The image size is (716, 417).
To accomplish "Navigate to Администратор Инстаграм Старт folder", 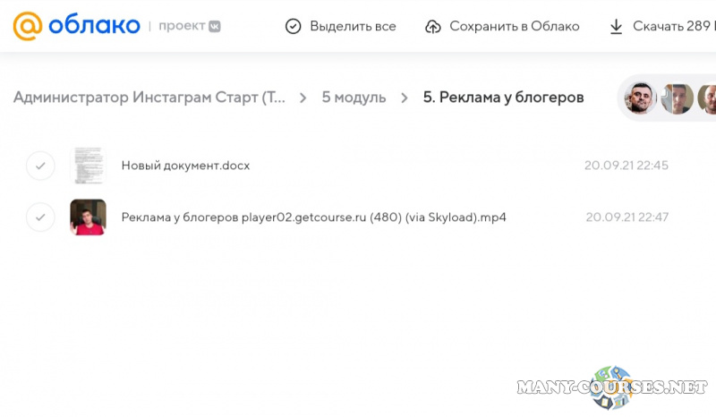I will coord(149,98).
